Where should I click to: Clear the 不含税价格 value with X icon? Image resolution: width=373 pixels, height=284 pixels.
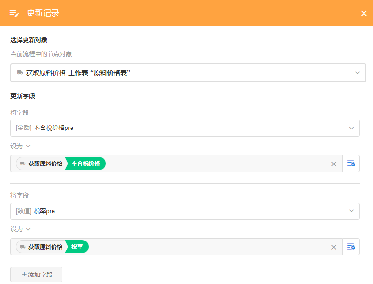334,164
